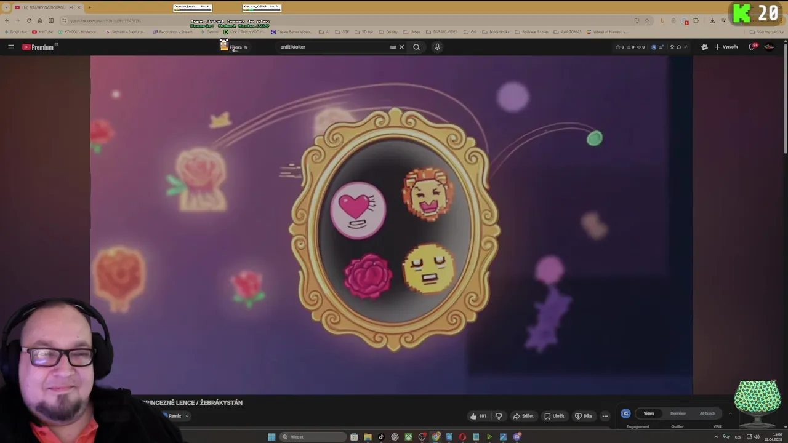This screenshot has width=788, height=443.
Task: Click the vidIQ IQ logo icon
Action: pyautogui.click(x=625, y=413)
